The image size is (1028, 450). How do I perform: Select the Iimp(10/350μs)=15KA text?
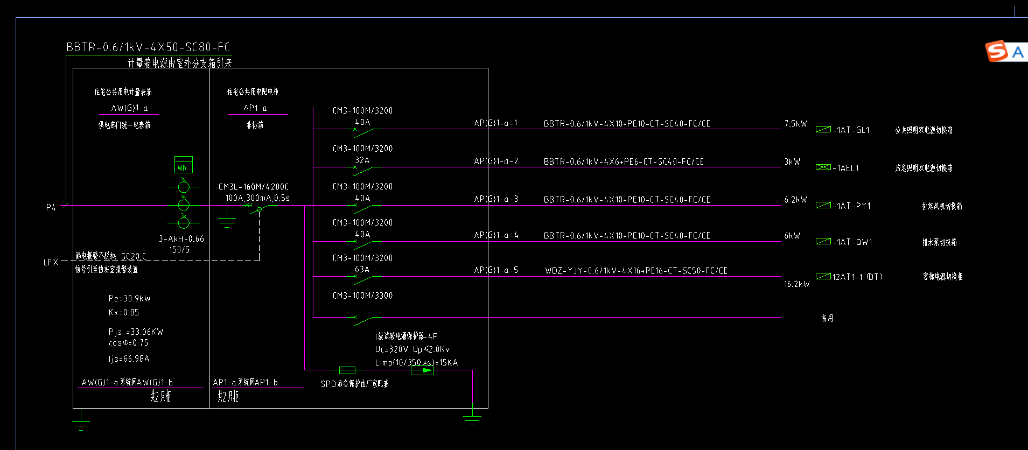[x=416, y=363]
